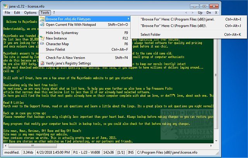Click the Read A Little: heading line
The height and width of the screenshot is (158, 248).
click(14, 102)
